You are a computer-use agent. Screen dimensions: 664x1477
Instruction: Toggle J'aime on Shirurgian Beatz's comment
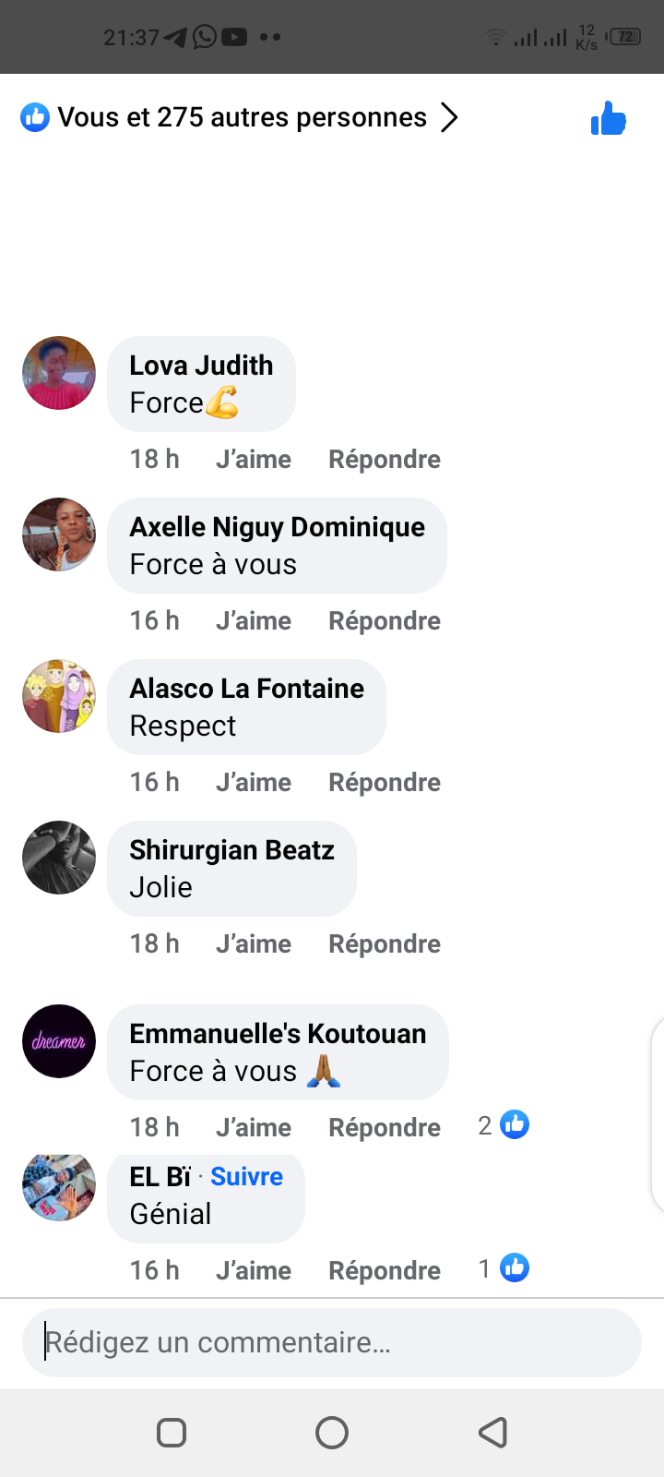254,943
